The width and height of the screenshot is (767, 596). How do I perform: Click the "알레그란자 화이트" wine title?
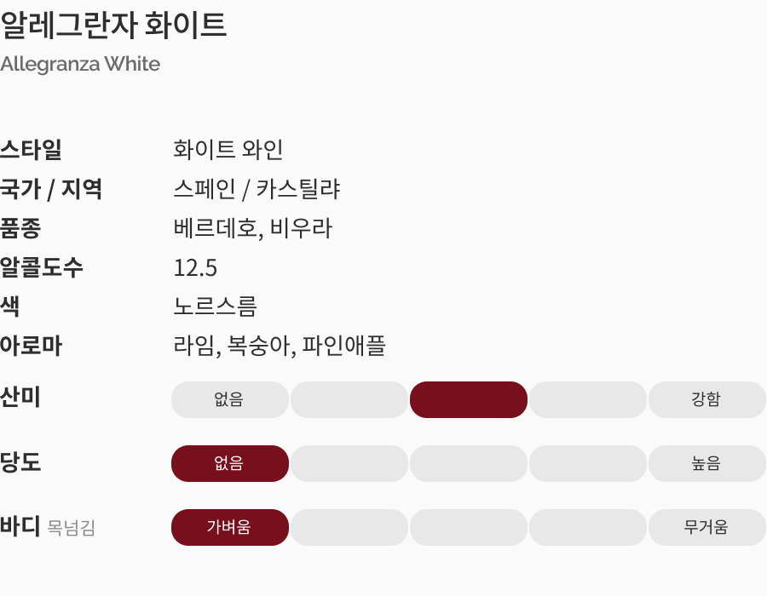113,26
